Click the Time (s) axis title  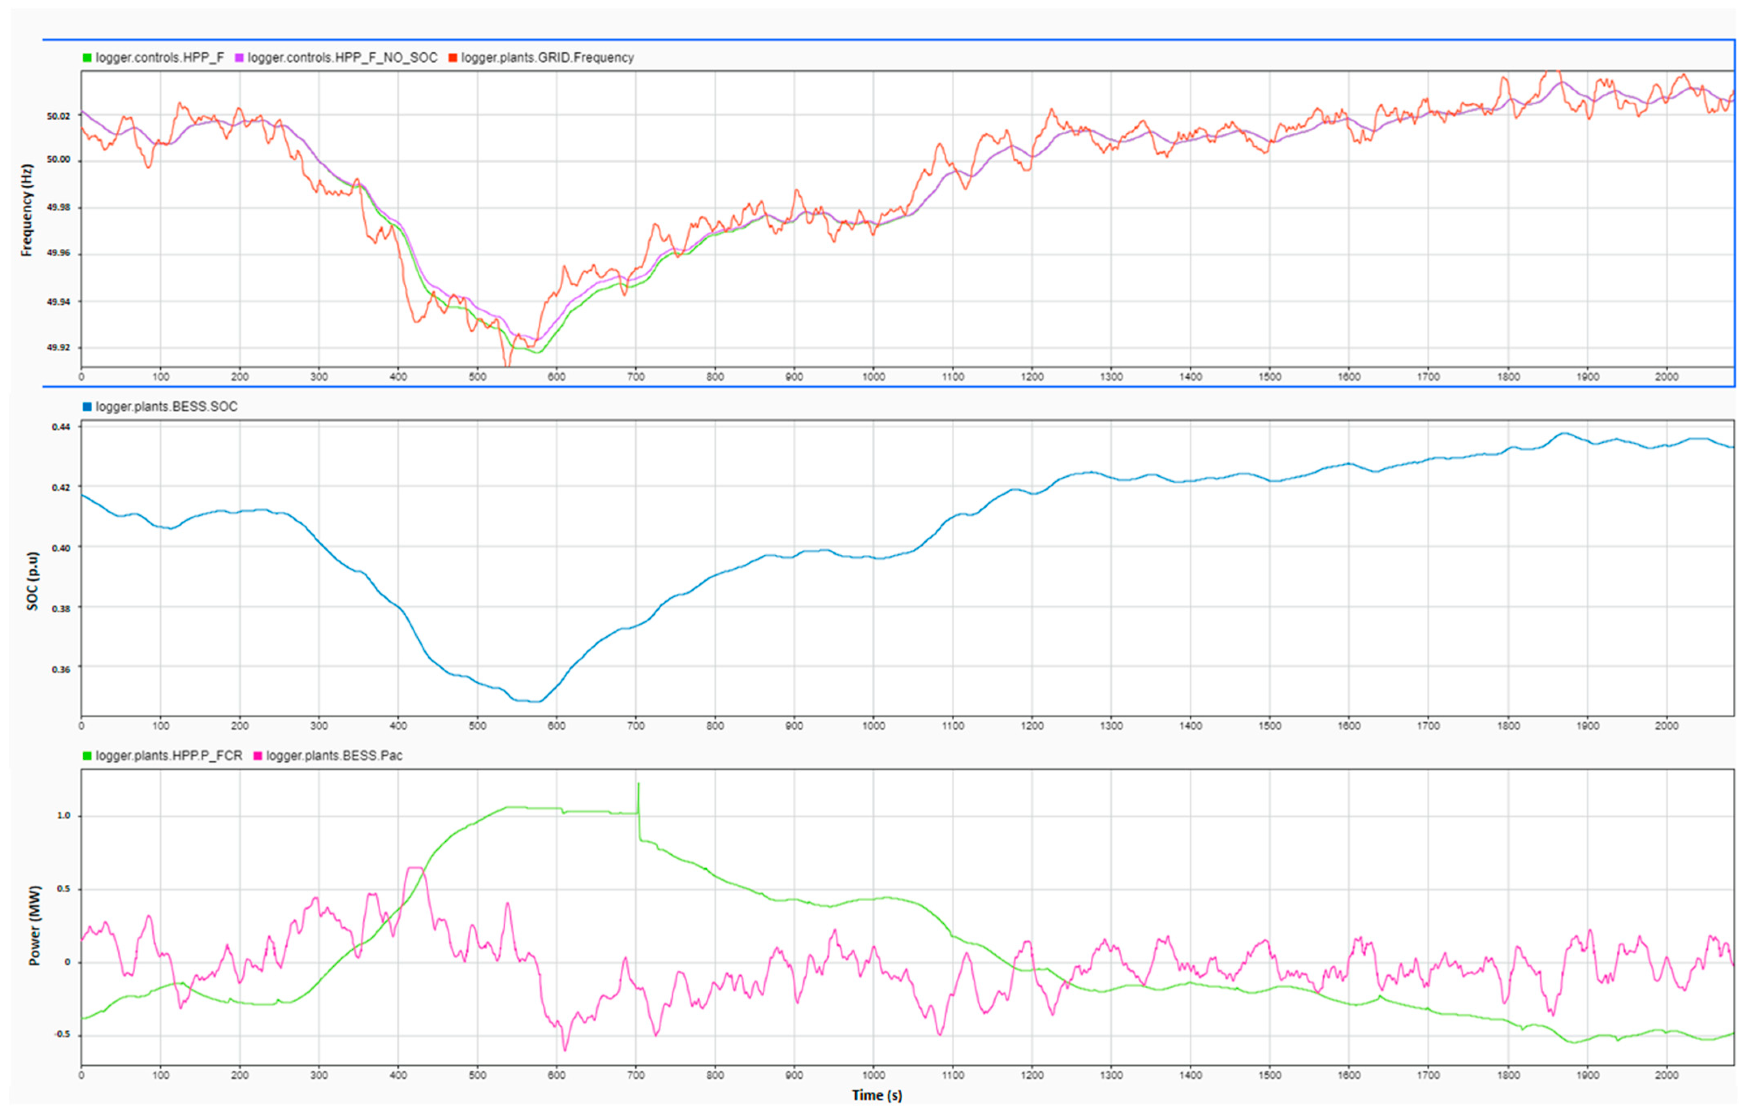click(x=877, y=1096)
